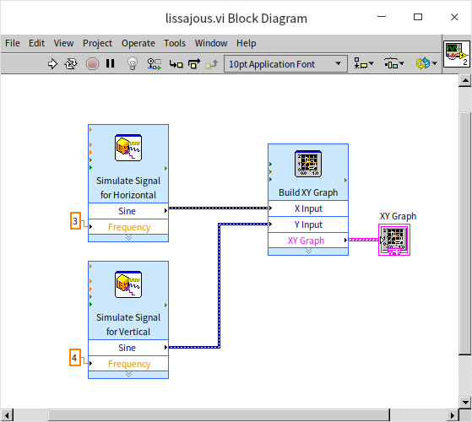The height and width of the screenshot is (422, 472).
Task: Click the XY Graph output terminal
Action: pos(308,241)
